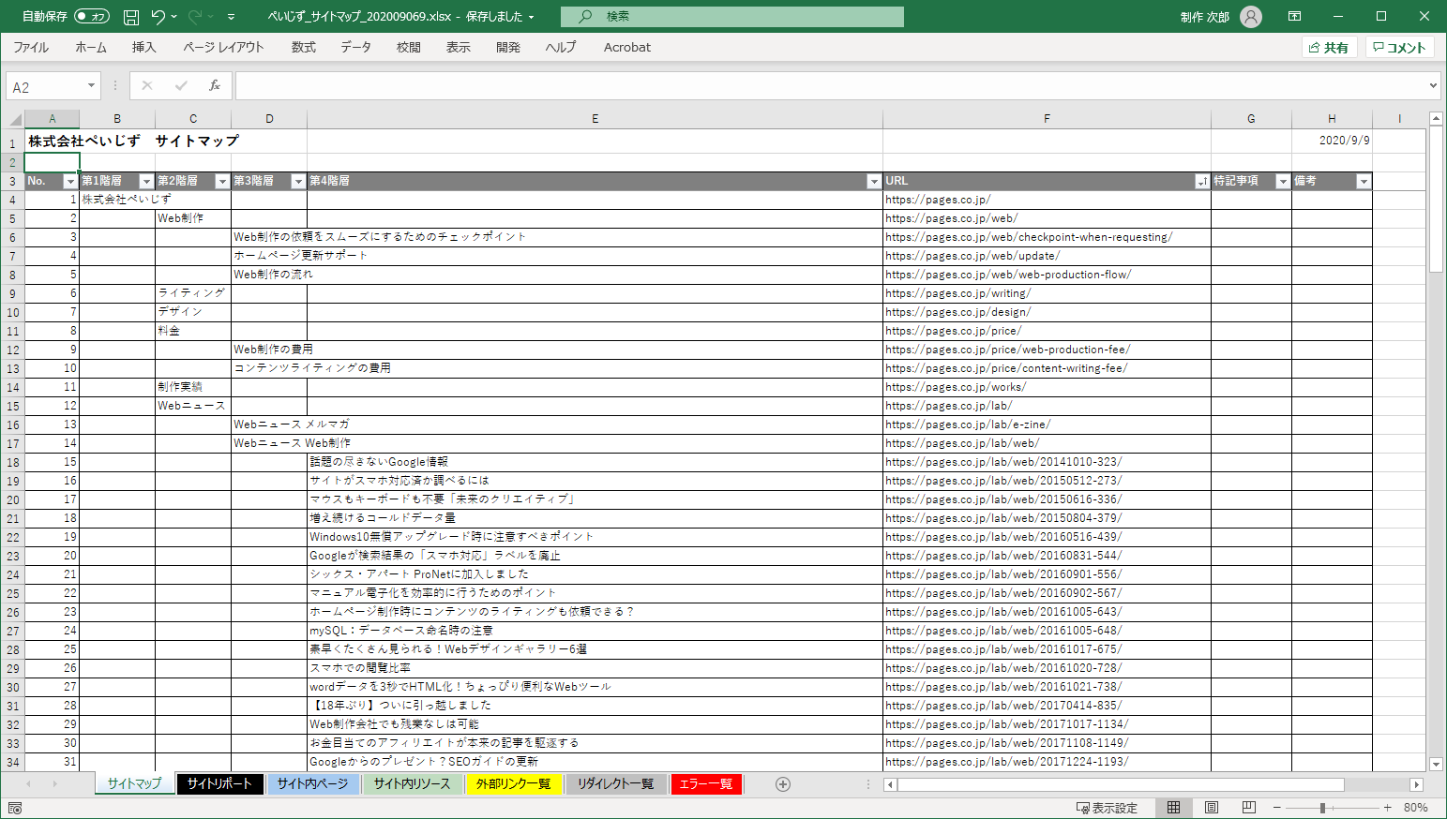Open the 校閲 ribbon tab

tap(408, 47)
